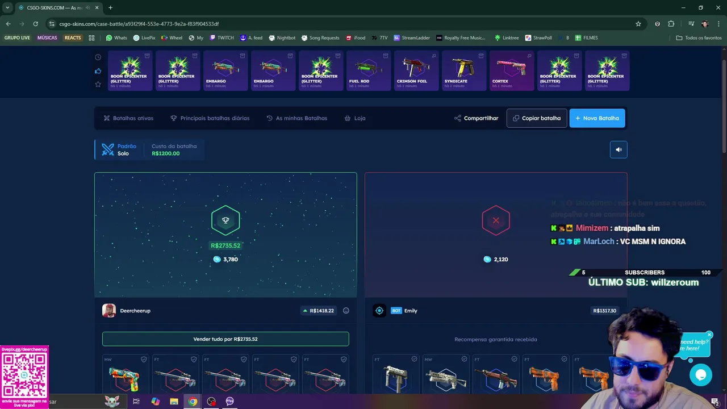Image resolution: width=727 pixels, height=409 pixels.
Task: Open the Syndicate drop card
Action: pyautogui.click(x=464, y=70)
